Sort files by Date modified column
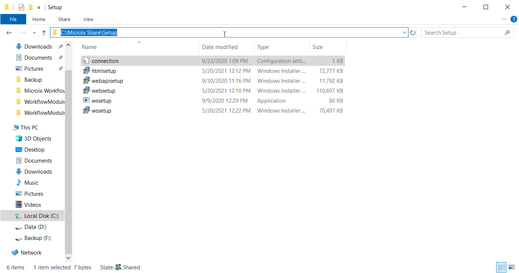The image size is (519, 273). 220,47
